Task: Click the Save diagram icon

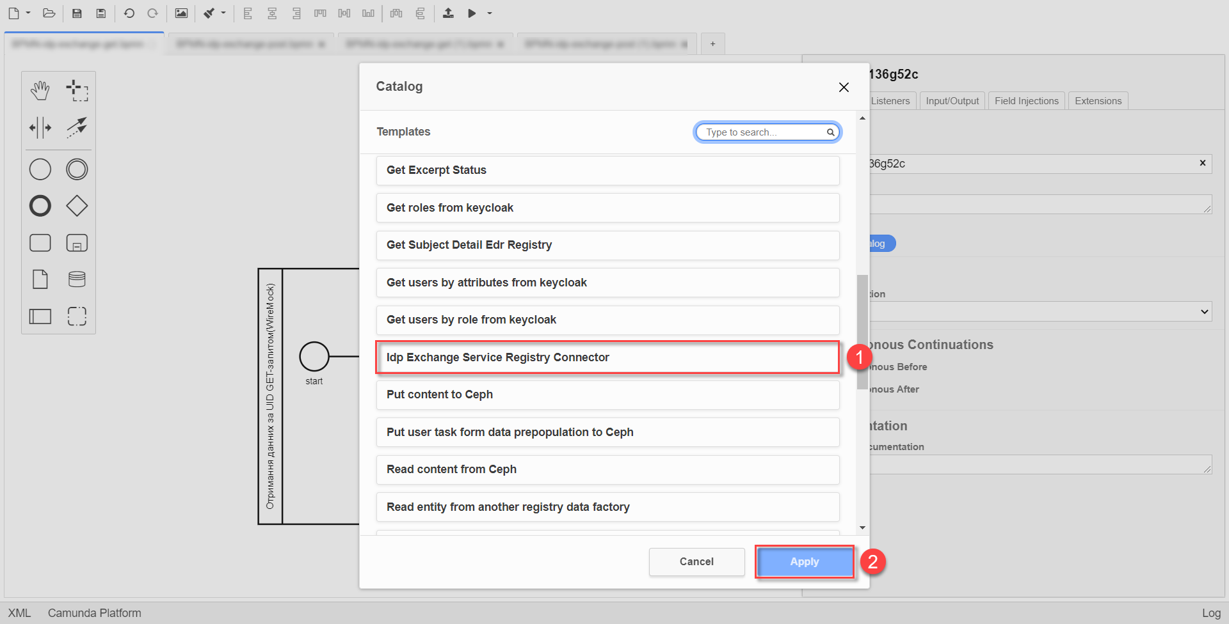Action: coord(77,13)
